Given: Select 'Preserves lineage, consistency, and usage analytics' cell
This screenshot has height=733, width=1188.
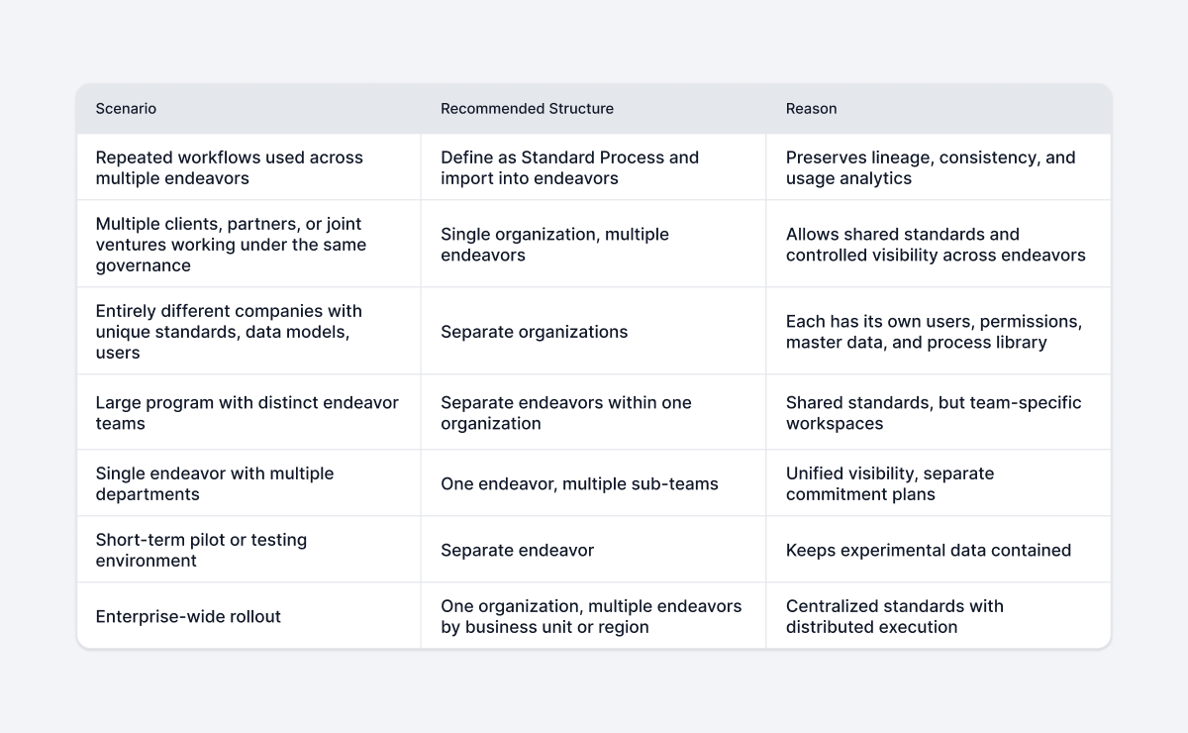Looking at the screenshot, I should point(939,167).
